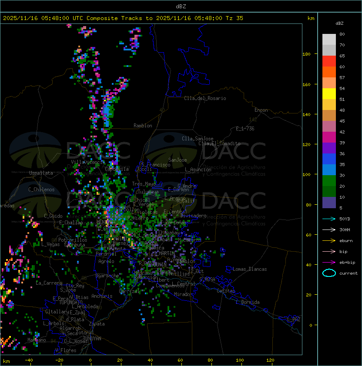Image resolution: width=362 pixels, height=366 pixels.
Task: Click the 'Catitas' map label
Action: point(226,291)
